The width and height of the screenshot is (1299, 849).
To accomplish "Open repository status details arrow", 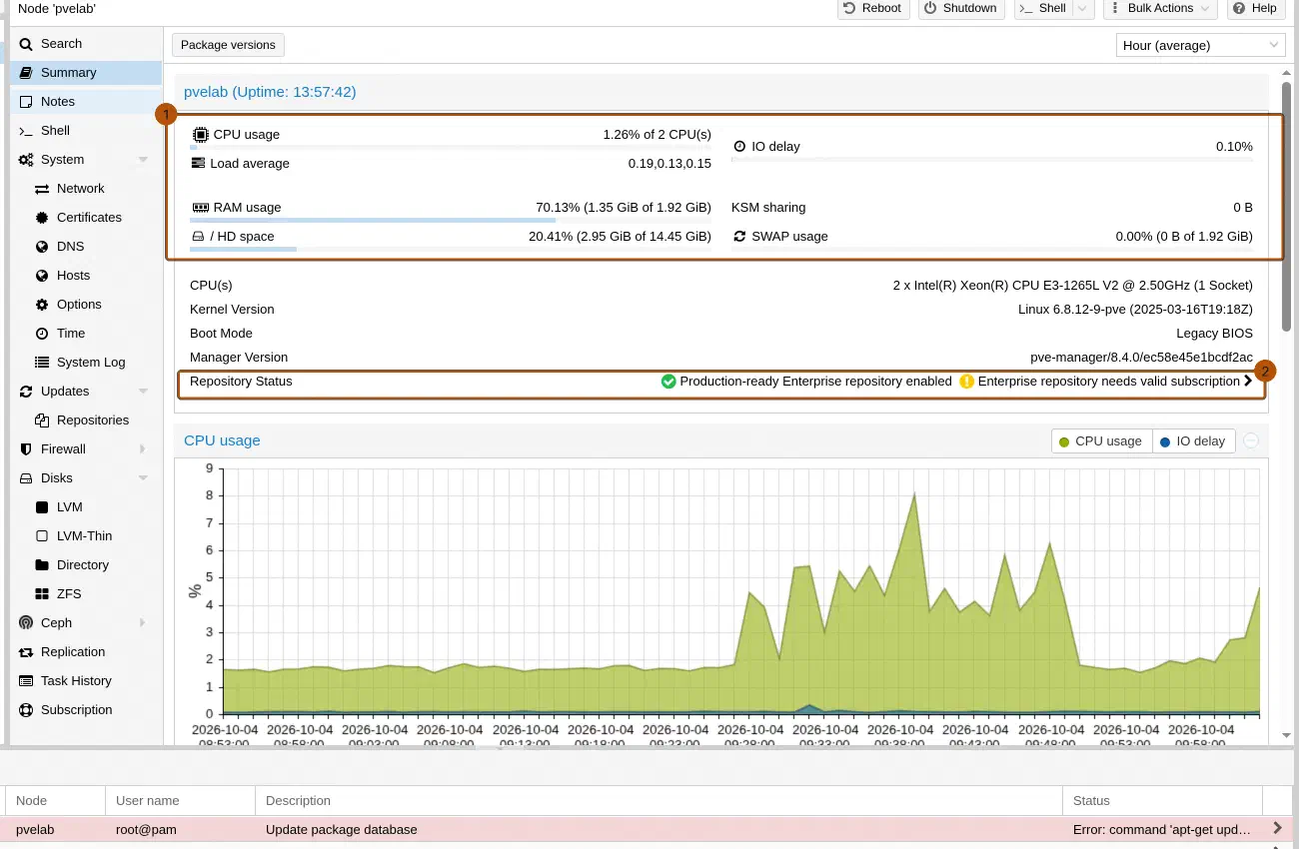I will (1248, 382).
